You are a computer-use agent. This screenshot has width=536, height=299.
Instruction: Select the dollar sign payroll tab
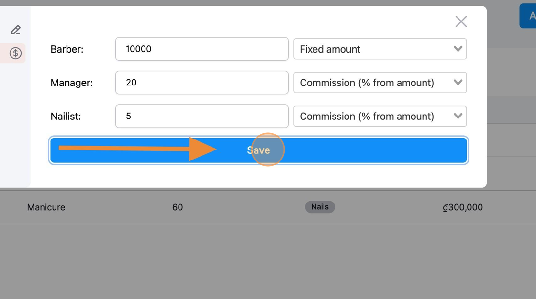(15, 53)
